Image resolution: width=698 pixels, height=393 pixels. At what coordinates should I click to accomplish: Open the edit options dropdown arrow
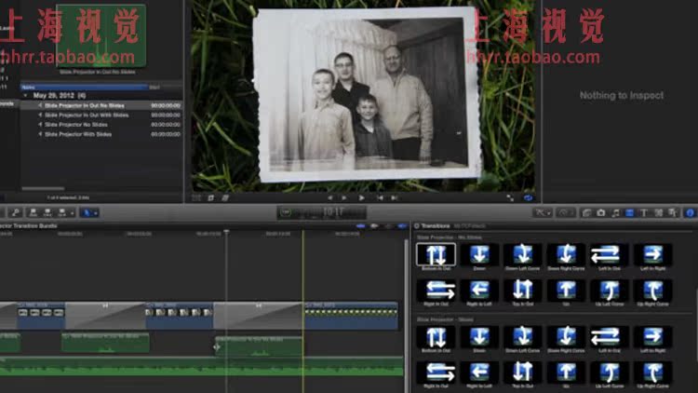pos(72,213)
